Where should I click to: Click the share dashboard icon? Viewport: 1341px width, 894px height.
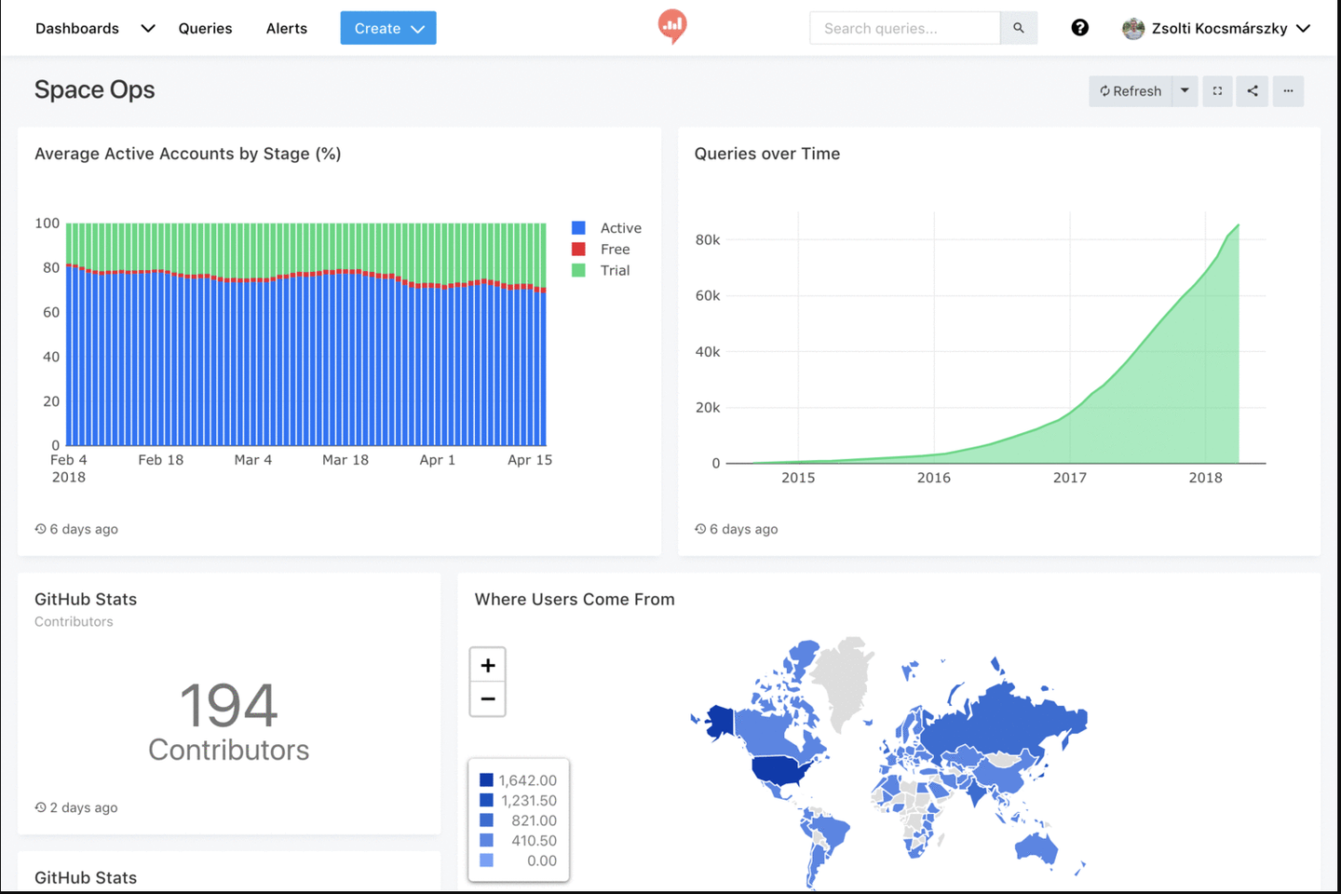tap(1253, 91)
